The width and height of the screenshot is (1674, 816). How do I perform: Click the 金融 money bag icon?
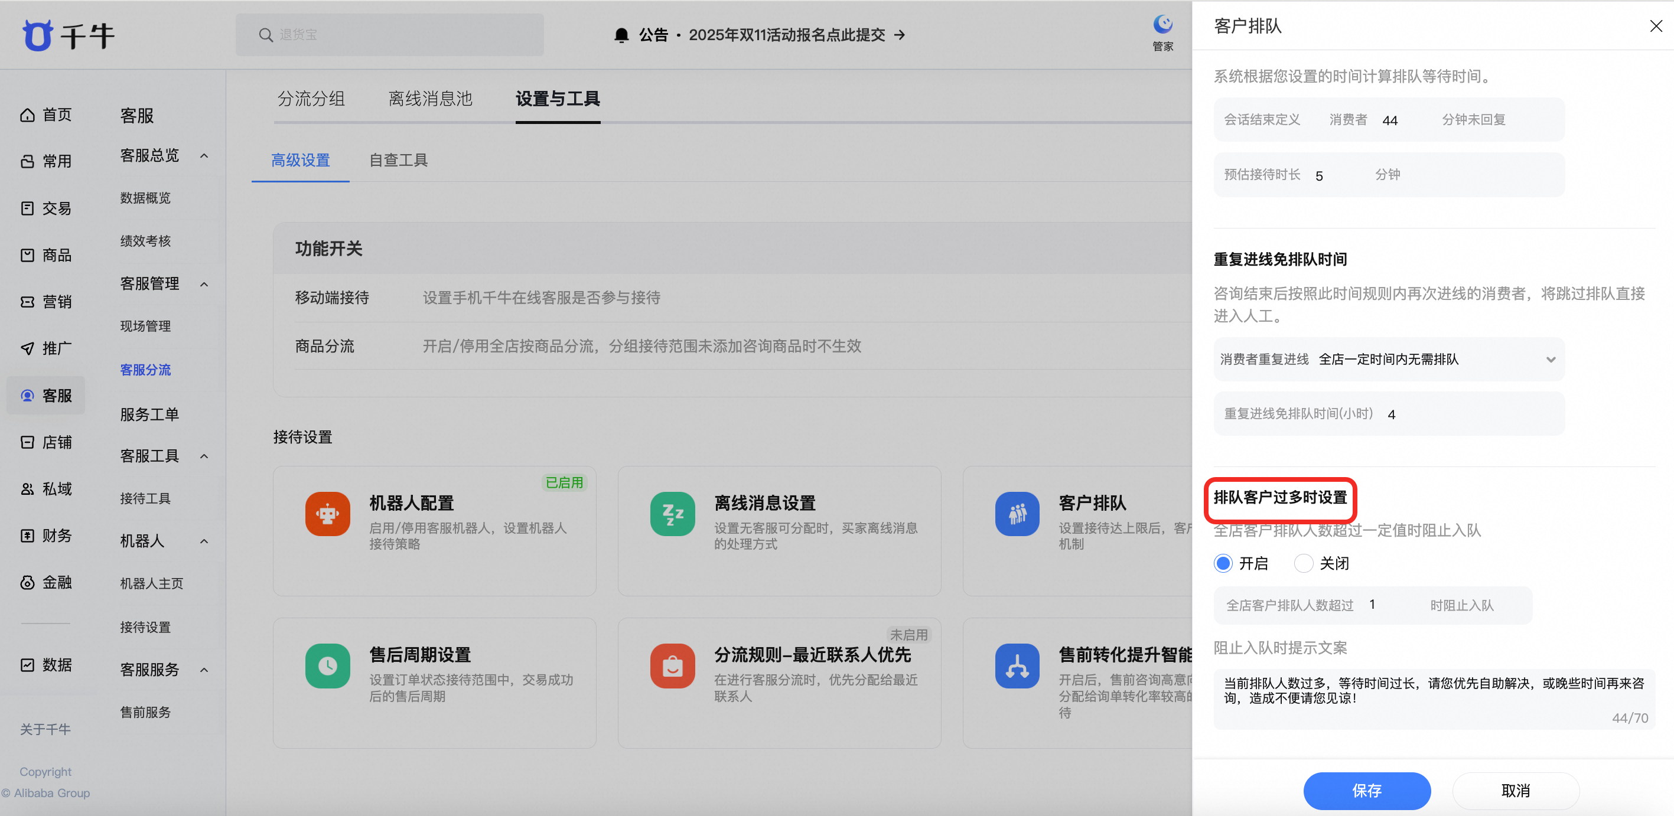[x=27, y=582]
